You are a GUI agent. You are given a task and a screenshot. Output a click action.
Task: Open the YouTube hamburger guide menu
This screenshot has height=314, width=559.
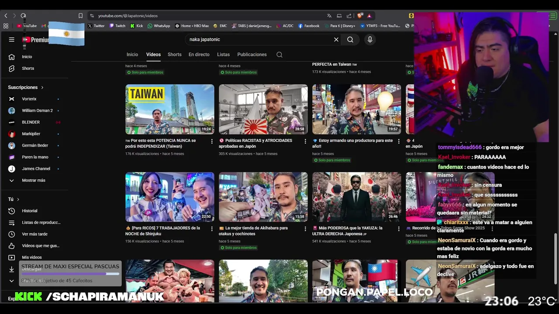pyautogui.click(x=11, y=40)
